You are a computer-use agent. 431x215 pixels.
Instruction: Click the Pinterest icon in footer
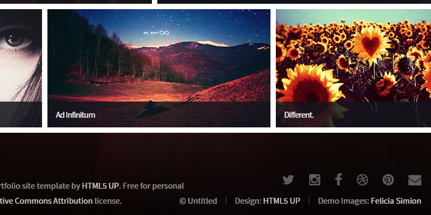pos(388,180)
